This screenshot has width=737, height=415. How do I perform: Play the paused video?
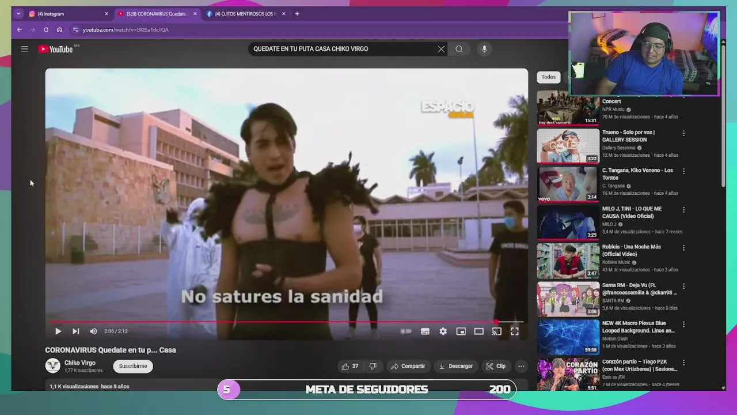[58, 331]
